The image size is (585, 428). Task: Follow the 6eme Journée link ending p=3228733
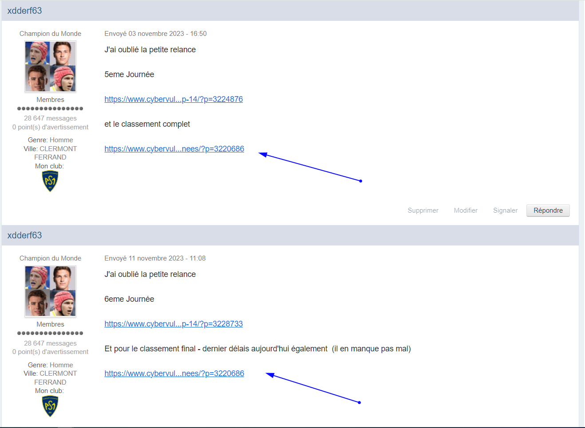point(174,324)
